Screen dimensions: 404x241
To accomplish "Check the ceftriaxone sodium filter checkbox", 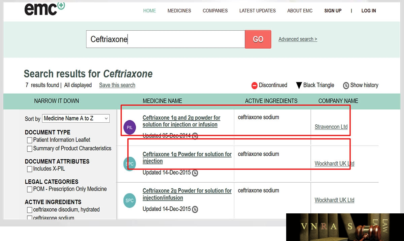I will coord(29,218).
